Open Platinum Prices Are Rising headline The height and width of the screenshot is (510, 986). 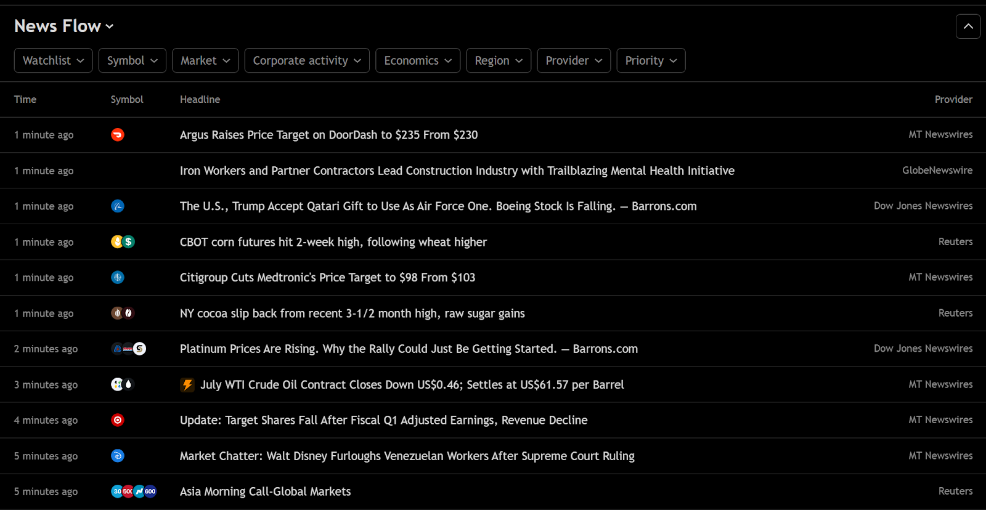(409, 349)
